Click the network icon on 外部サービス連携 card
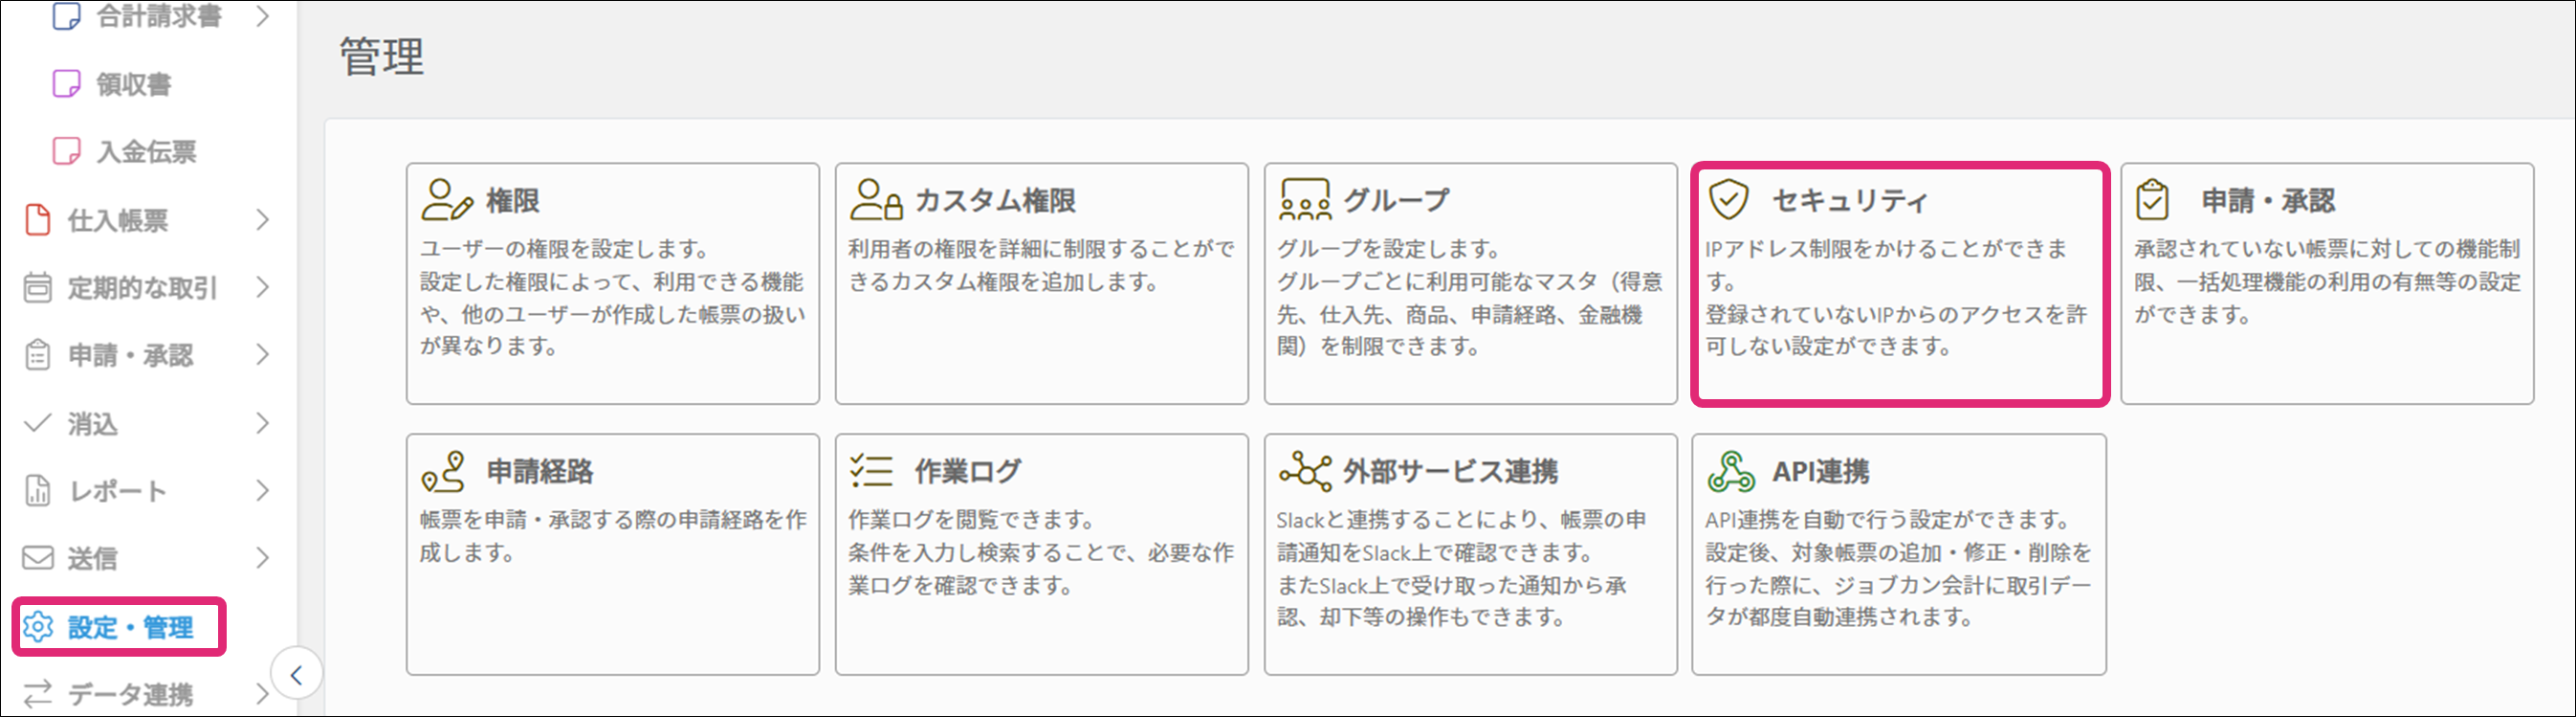This screenshot has width=2576, height=717. pos(1304,471)
